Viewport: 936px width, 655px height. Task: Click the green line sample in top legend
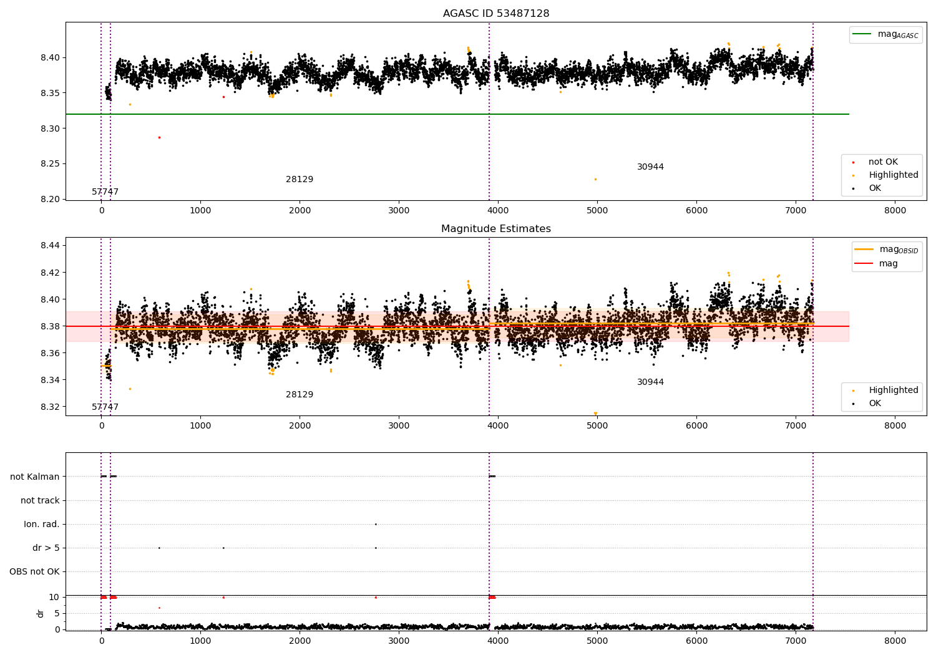[863, 34]
